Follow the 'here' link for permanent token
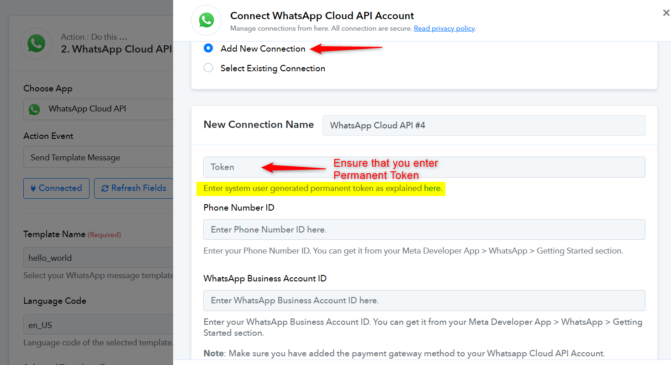Screen dimensions: 671x365 coord(433,188)
